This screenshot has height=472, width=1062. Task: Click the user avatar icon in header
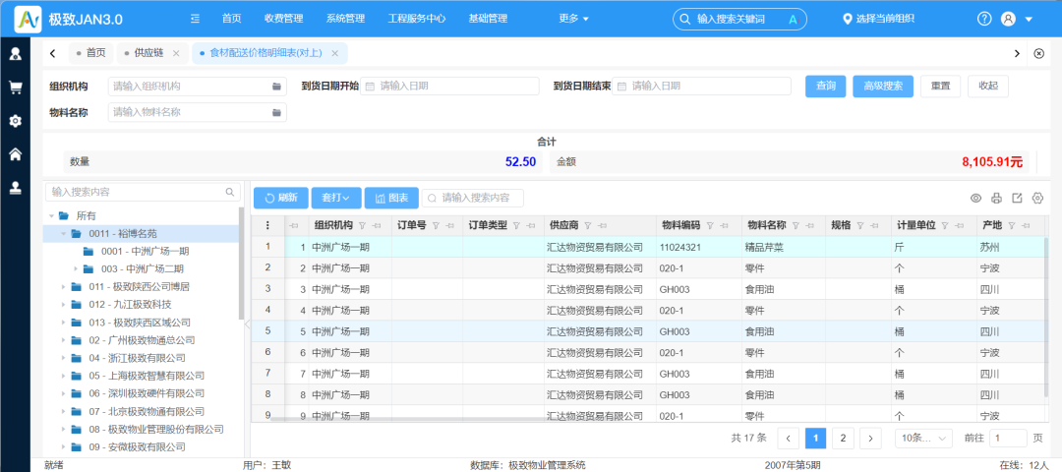pyautogui.click(x=1008, y=19)
